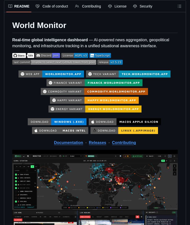Click Apple logo on macOS Intel download

[x=36, y=130]
